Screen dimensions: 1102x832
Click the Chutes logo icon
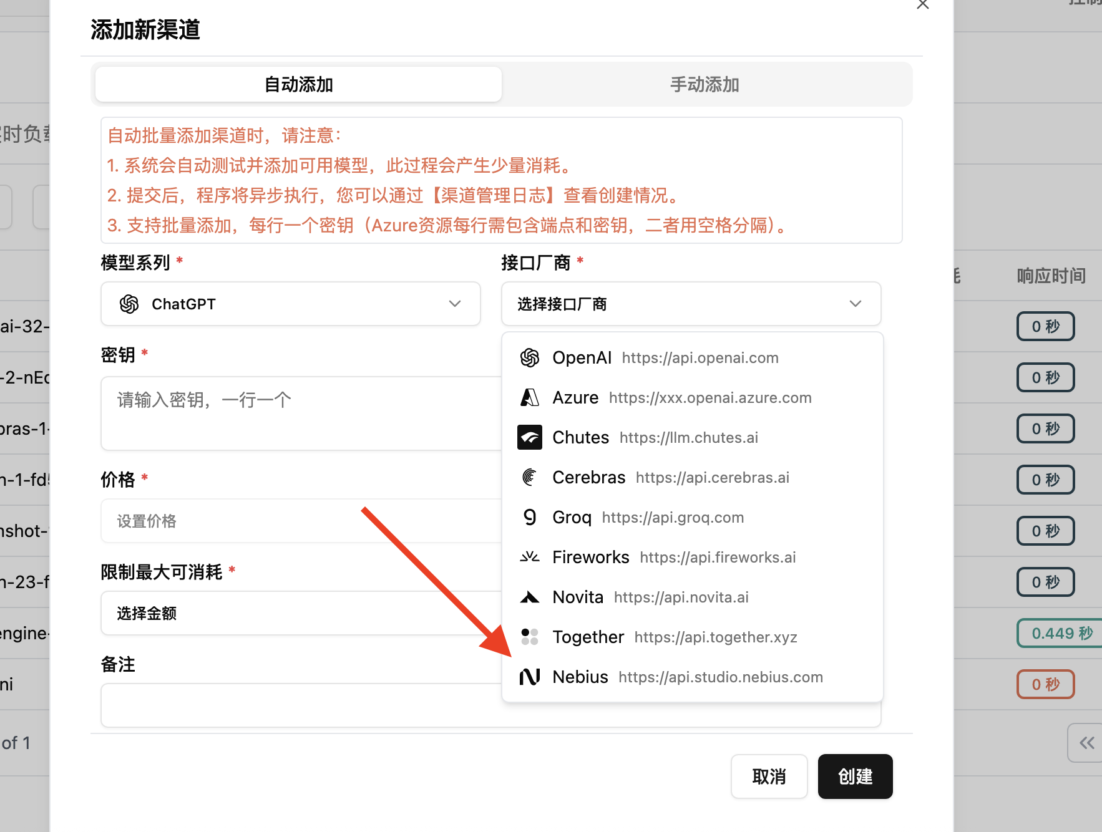(529, 438)
